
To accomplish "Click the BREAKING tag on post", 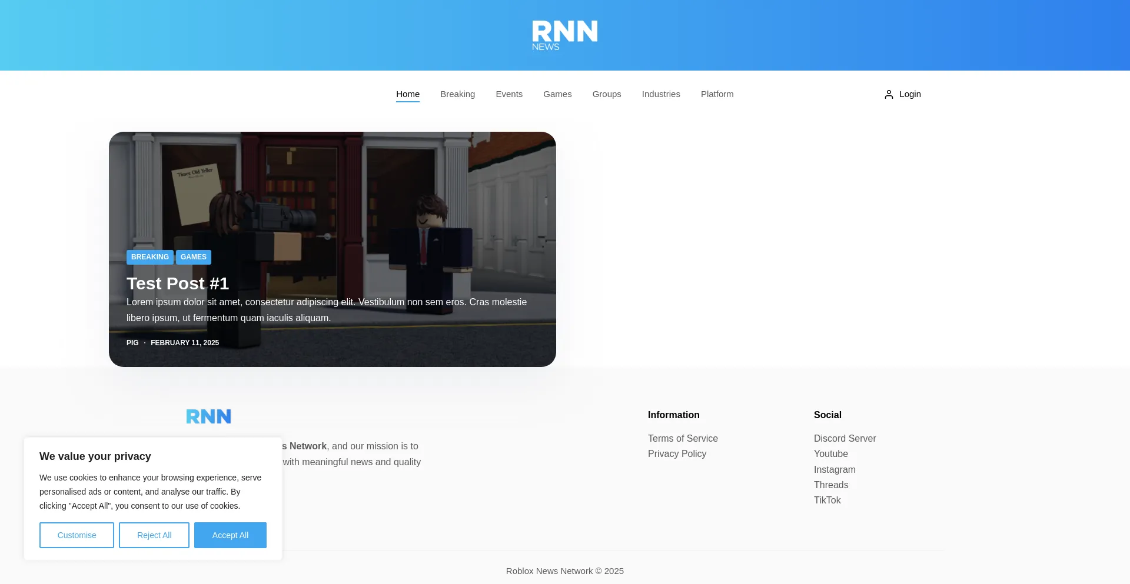I will point(150,257).
